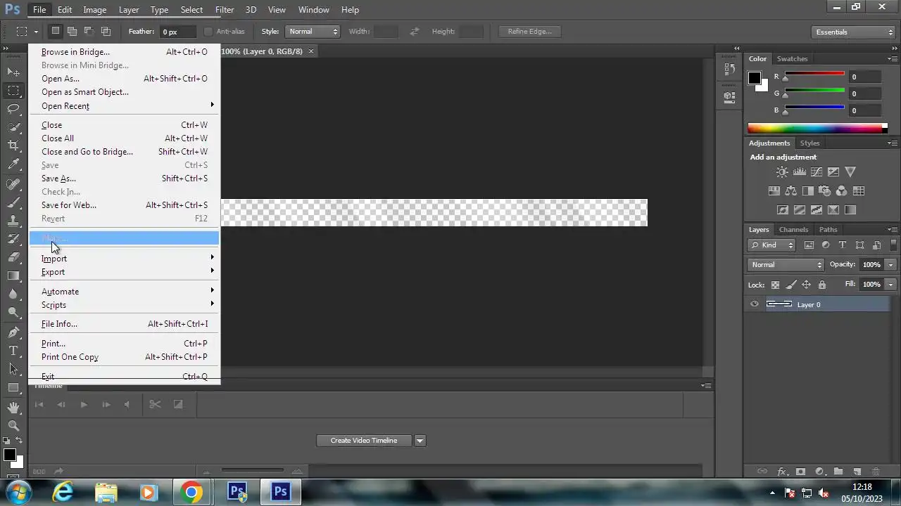Add a Curves adjustment

click(817, 171)
